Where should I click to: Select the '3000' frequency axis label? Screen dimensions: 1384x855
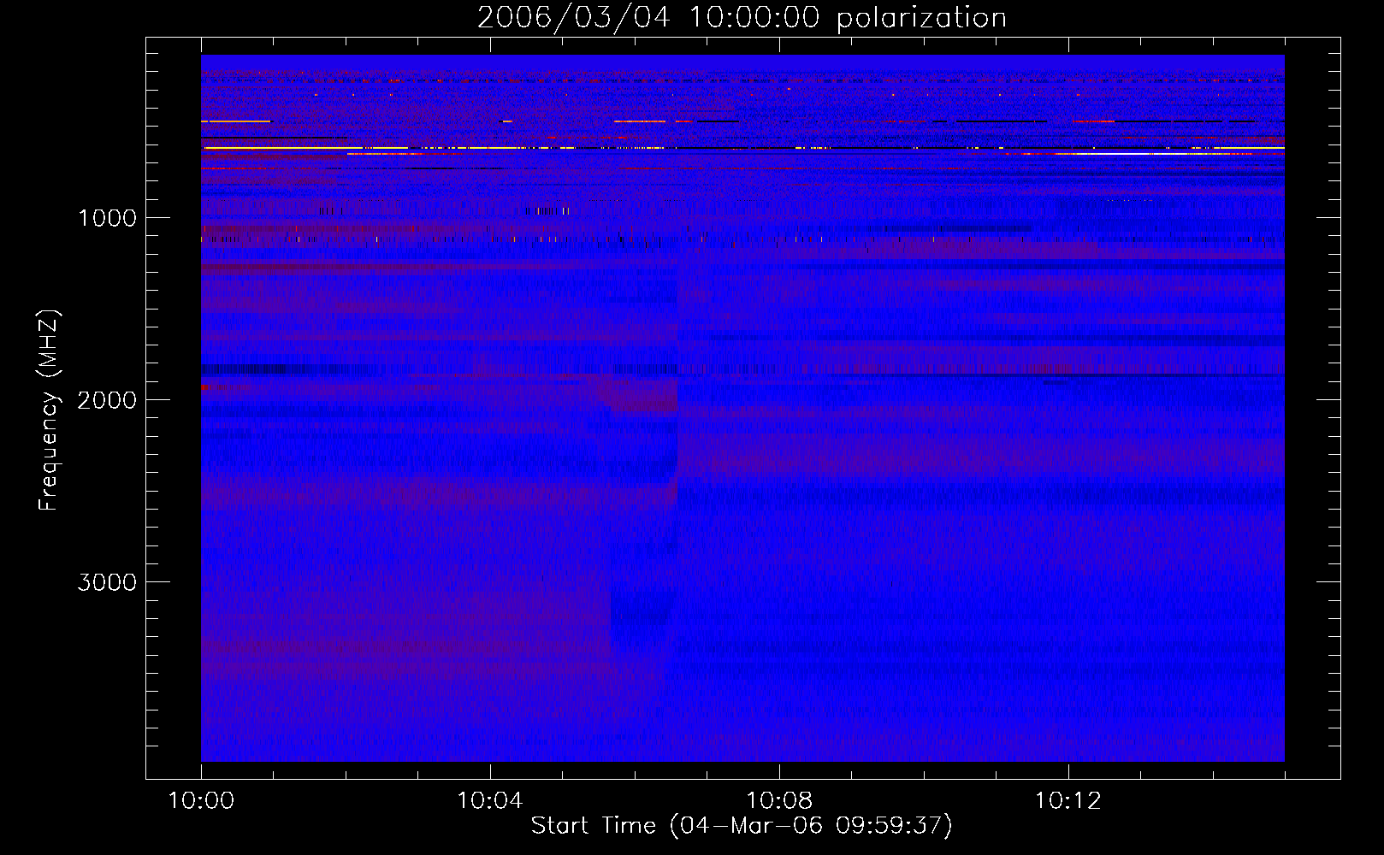click(107, 582)
